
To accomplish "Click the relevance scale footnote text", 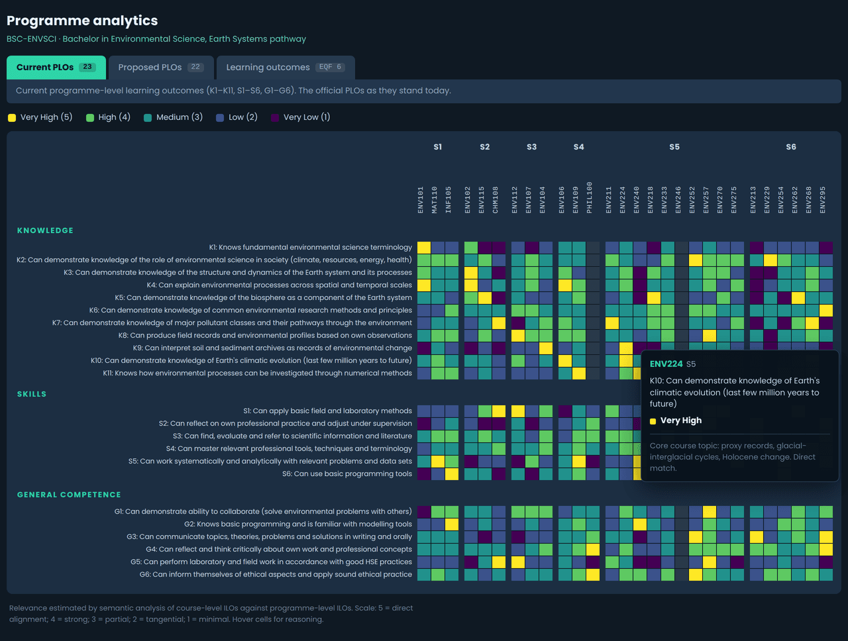I will (x=211, y=614).
